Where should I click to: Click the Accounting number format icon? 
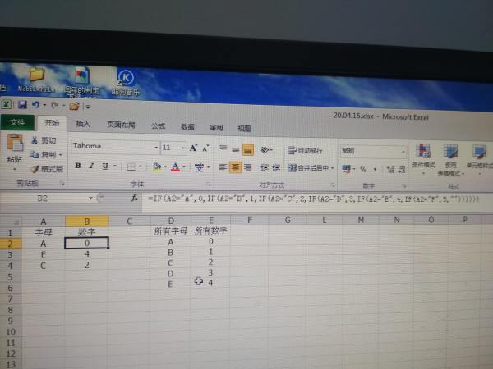pos(346,169)
